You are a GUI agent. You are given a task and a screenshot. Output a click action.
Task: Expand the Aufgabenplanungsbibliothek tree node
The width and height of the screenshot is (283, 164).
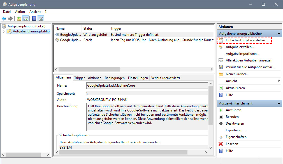(4, 32)
